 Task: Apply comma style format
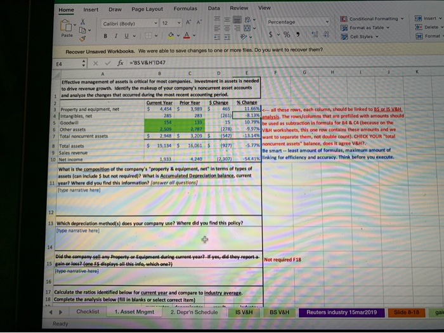[298, 34]
